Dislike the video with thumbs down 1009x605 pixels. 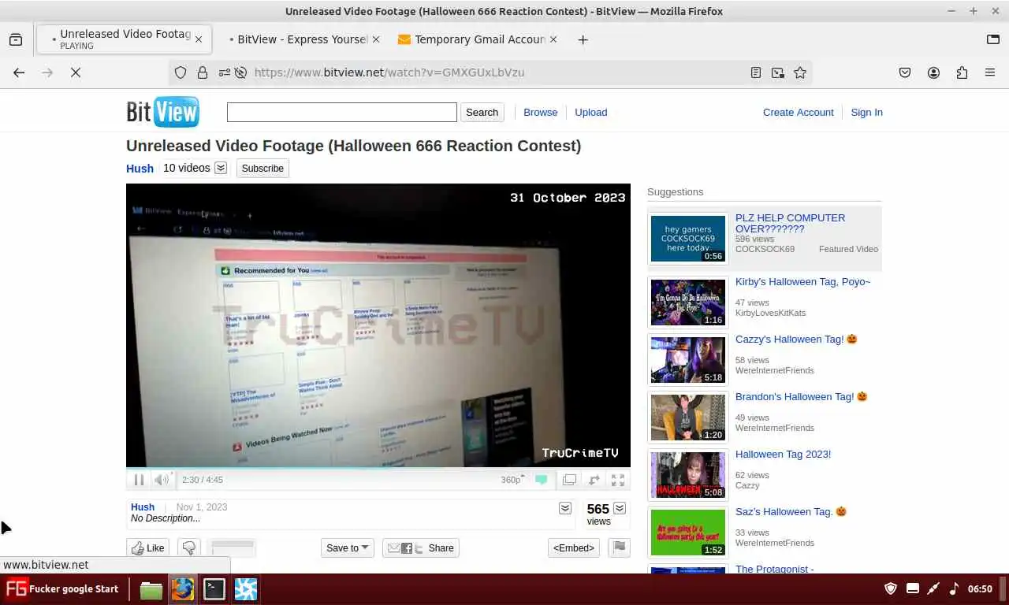click(x=189, y=548)
